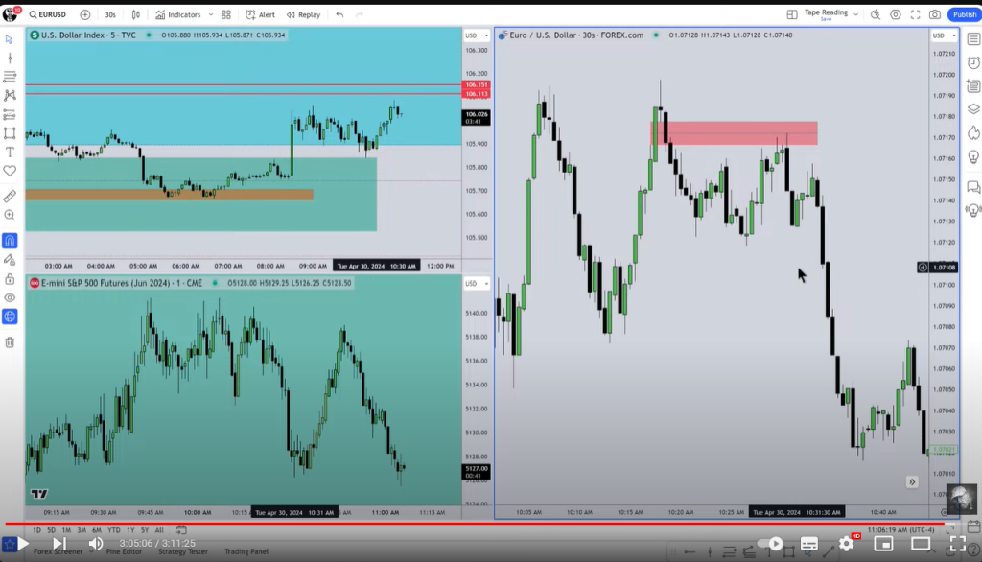Open the USD currency dropdown on S&P 500 chart

tap(477, 284)
